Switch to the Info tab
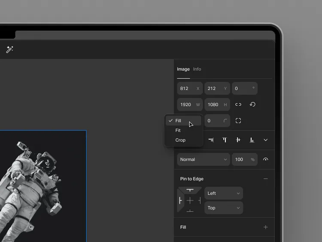The image size is (322, 242). [197, 69]
